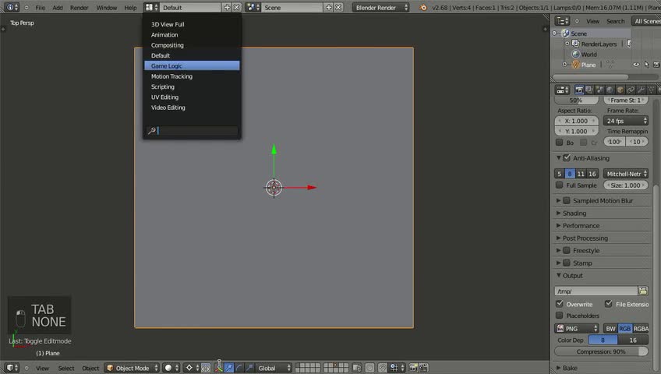Enable the Sampled Motion Blur checkbox
This screenshot has height=374, width=661.
(567, 200)
